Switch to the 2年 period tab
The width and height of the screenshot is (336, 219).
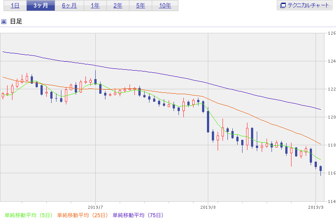click(x=118, y=6)
